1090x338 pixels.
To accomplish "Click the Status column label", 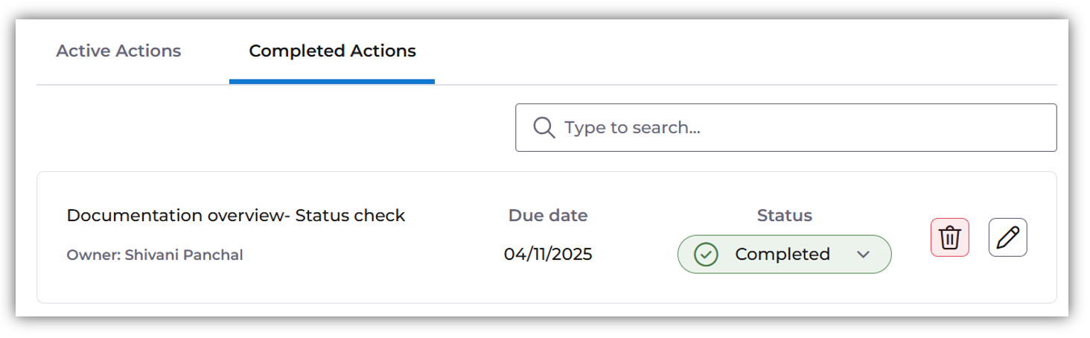I will click(784, 216).
